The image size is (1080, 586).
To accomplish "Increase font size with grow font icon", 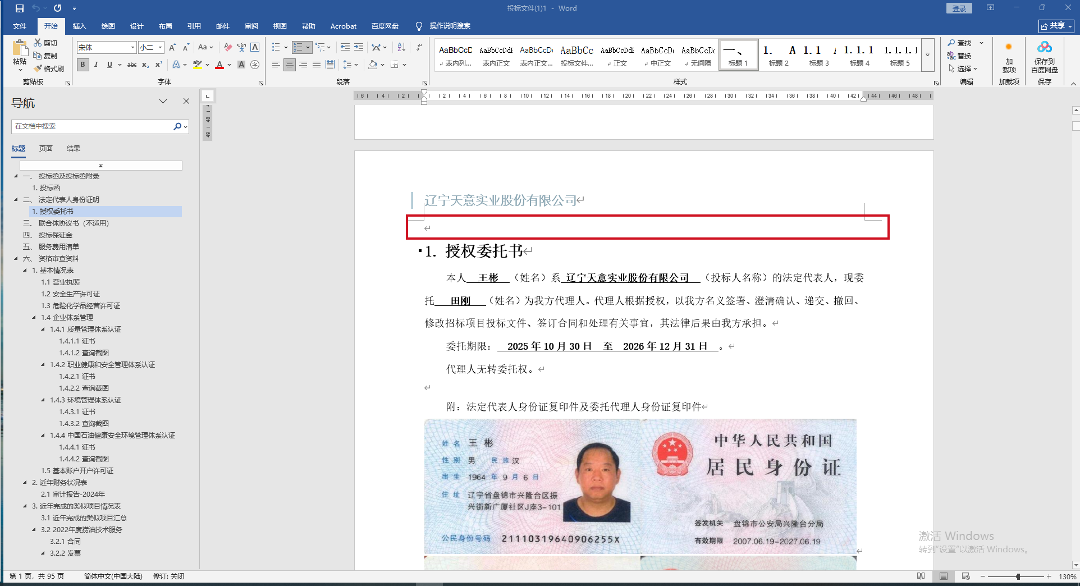I will pyautogui.click(x=172, y=48).
